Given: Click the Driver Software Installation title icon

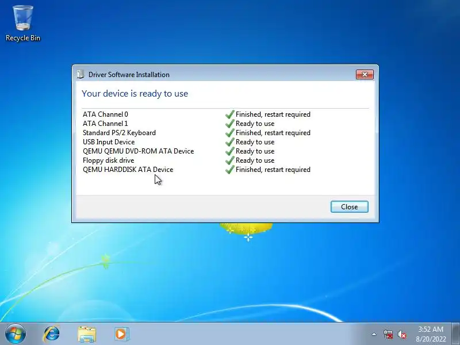Looking at the screenshot, I should pyautogui.click(x=80, y=75).
